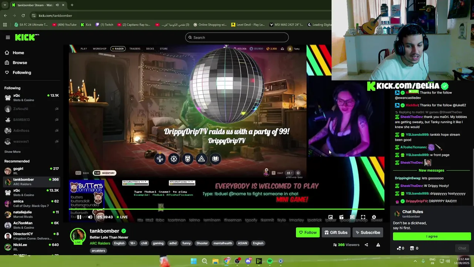This screenshot has width=474, height=267.
Task: Click the Gift Subs button
Action: pos(336,233)
